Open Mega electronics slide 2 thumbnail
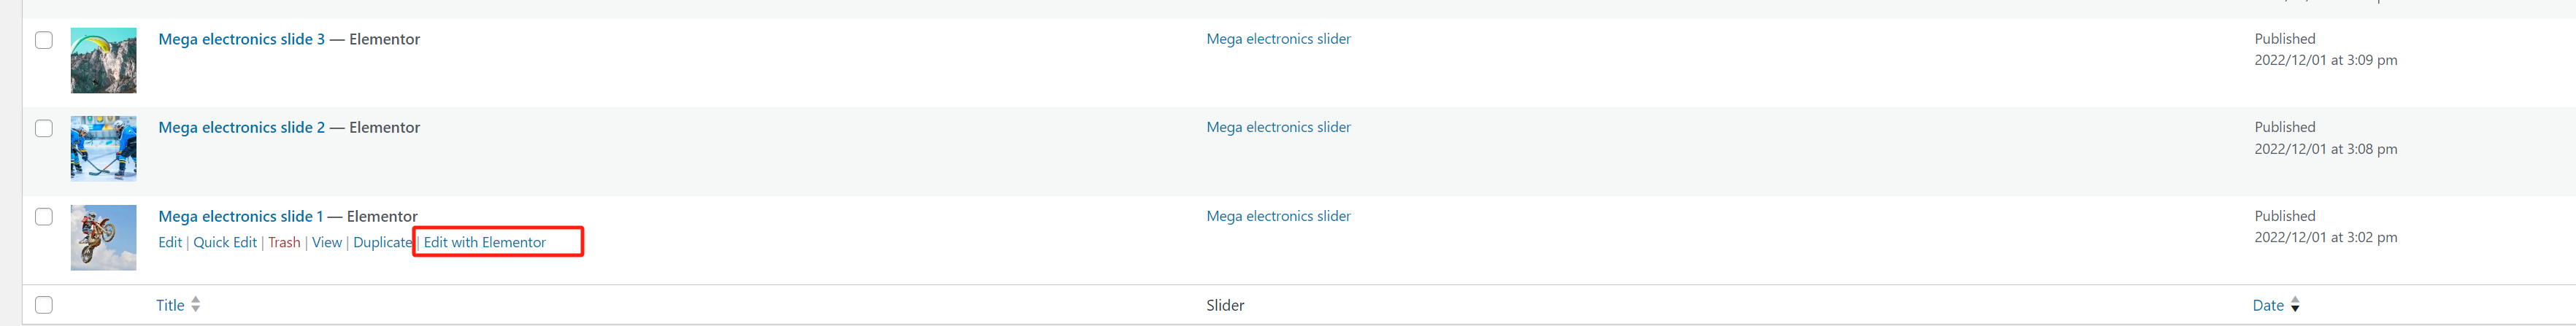Image resolution: width=2576 pixels, height=326 pixels. pos(103,149)
